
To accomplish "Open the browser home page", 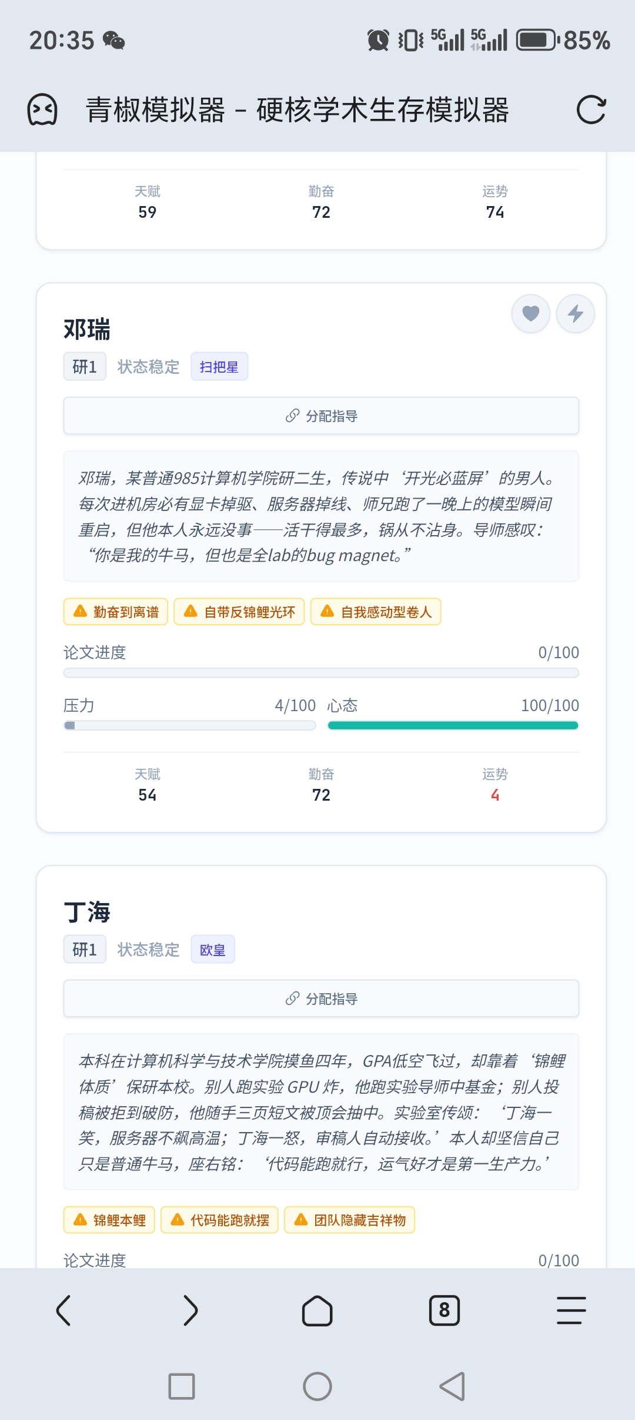I will (x=317, y=1310).
